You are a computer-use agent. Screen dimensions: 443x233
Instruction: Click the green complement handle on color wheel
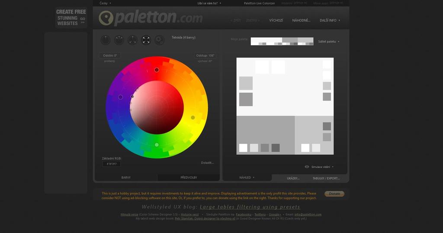click(157, 145)
